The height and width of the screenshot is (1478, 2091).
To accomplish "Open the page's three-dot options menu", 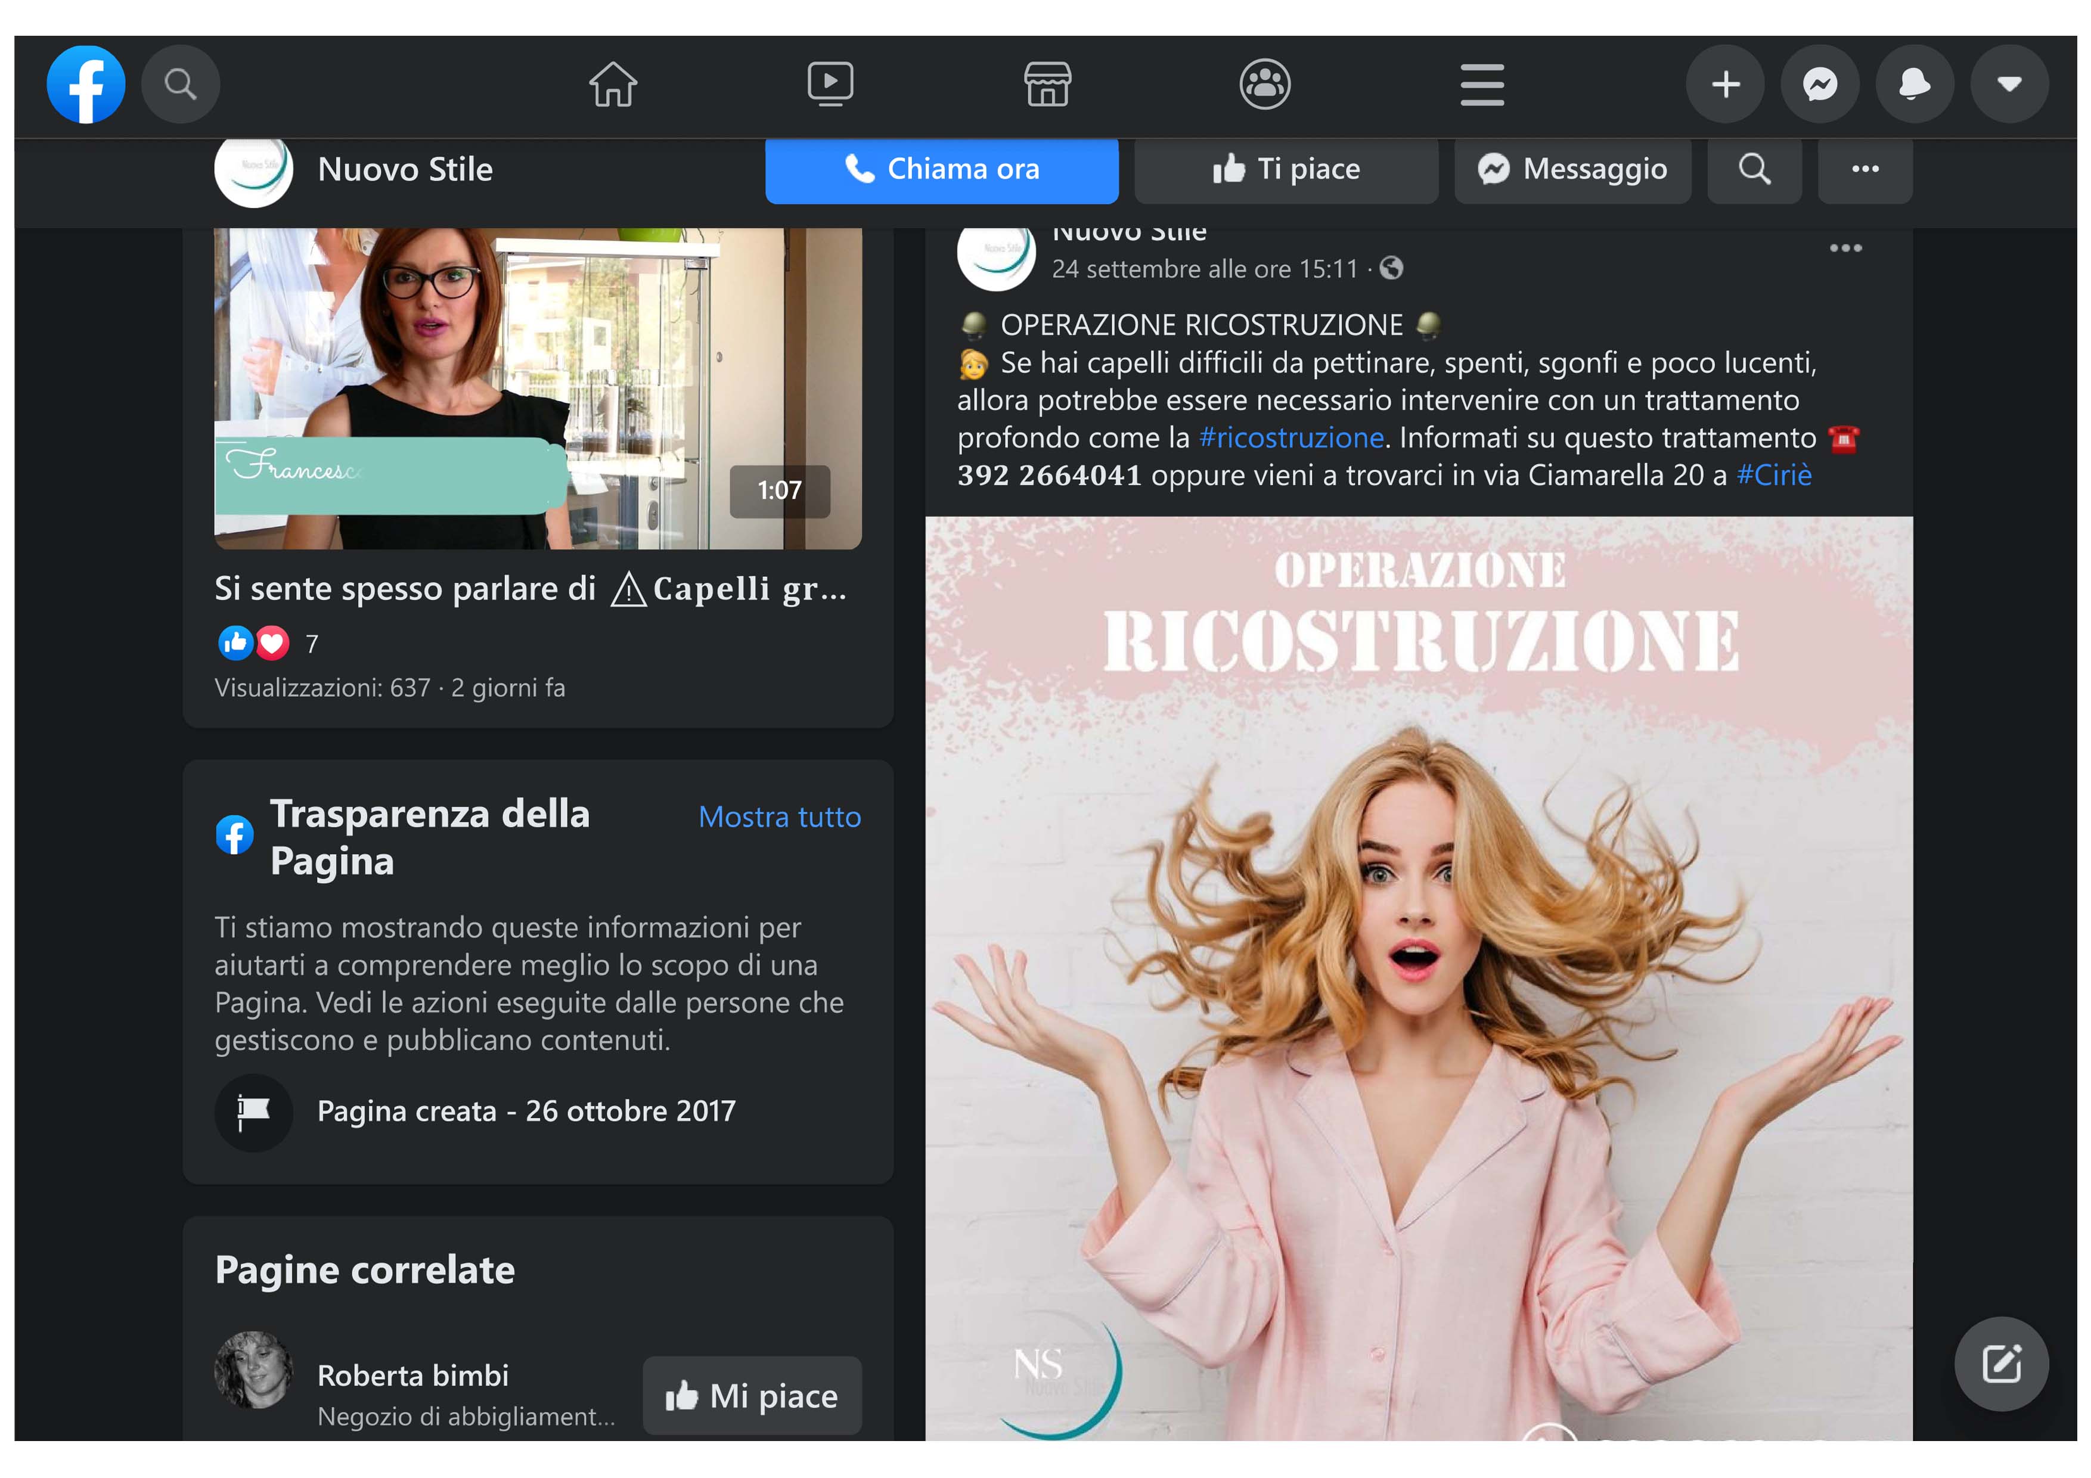I will click(1864, 169).
